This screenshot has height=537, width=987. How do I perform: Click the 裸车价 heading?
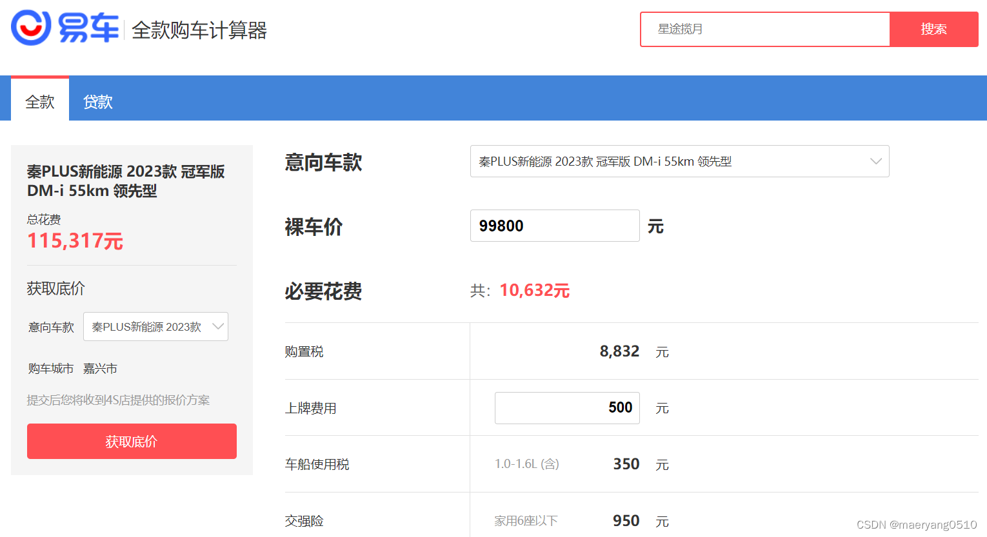pos(314,227)
